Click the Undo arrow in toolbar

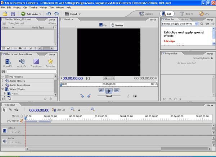click(x=49, y=14)
